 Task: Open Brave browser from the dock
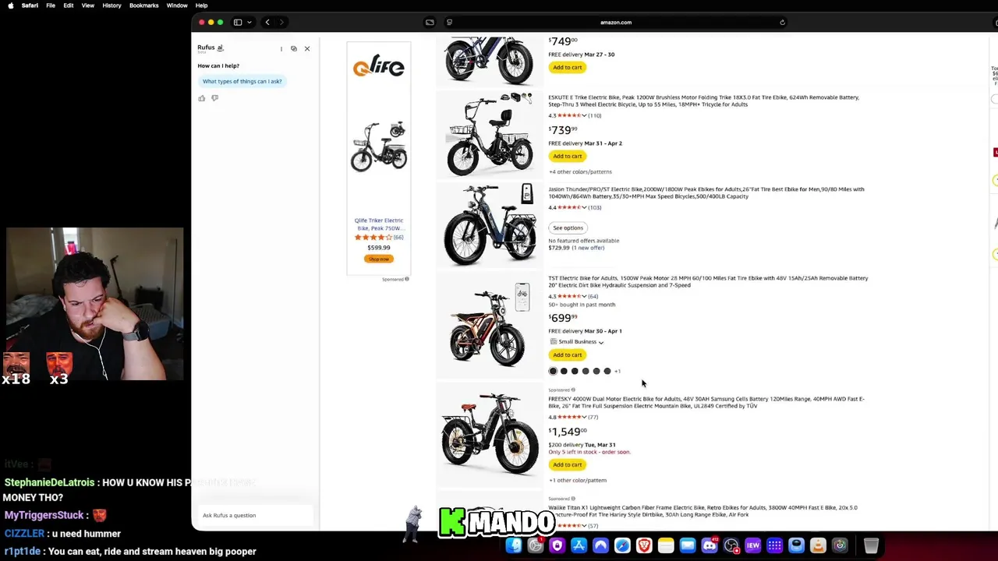click(x=644, y=545)
